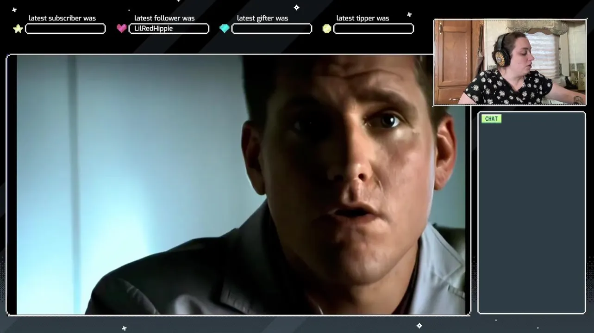Screen dimensions: 594x333
Task: Click the 'latest subscriber was' text
Action: [x=62, y=18]
